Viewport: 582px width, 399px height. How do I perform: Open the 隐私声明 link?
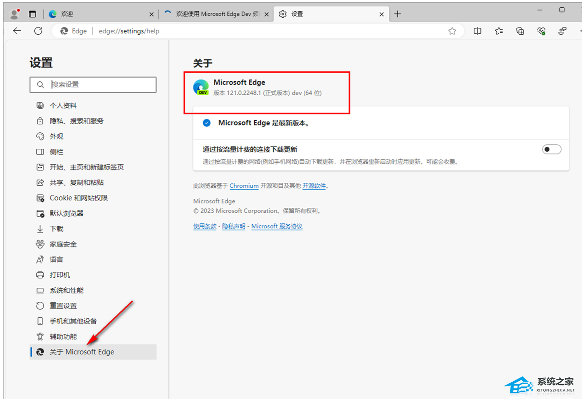pyautogui.click(x=234, y=226)
